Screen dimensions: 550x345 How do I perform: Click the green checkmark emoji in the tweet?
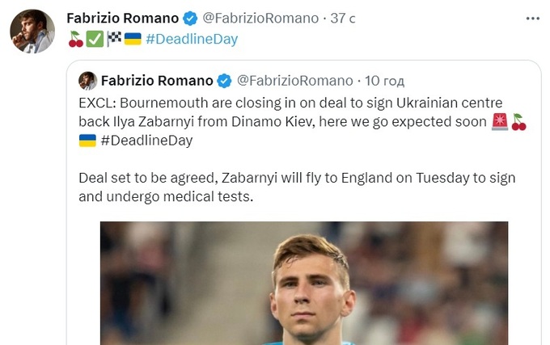coord(95,39)
